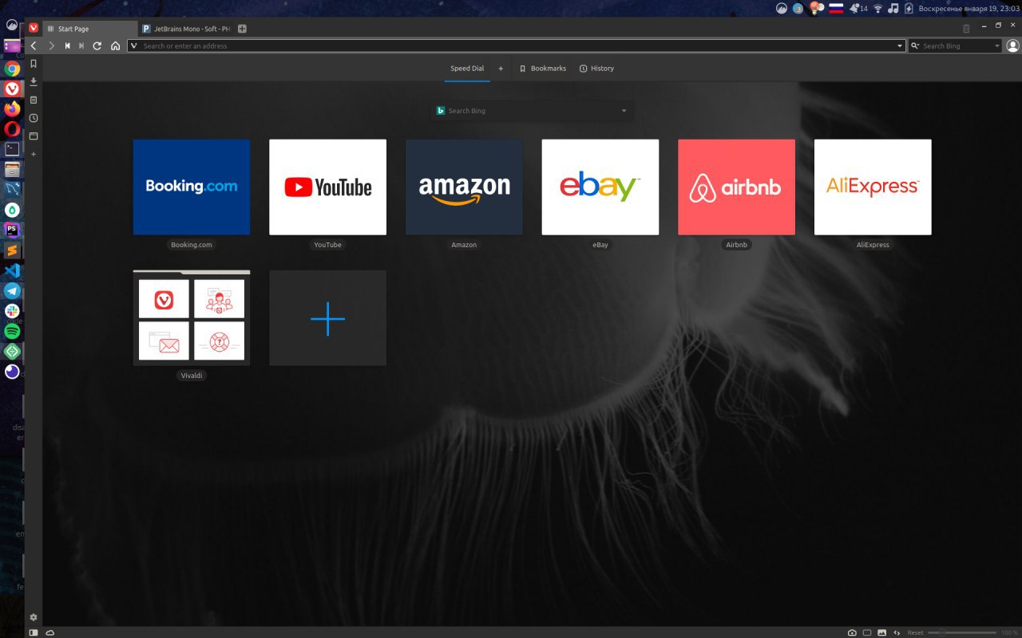Go forward with the forward arrow
This screenshot has width=1022, height=638.
[51, 46]
